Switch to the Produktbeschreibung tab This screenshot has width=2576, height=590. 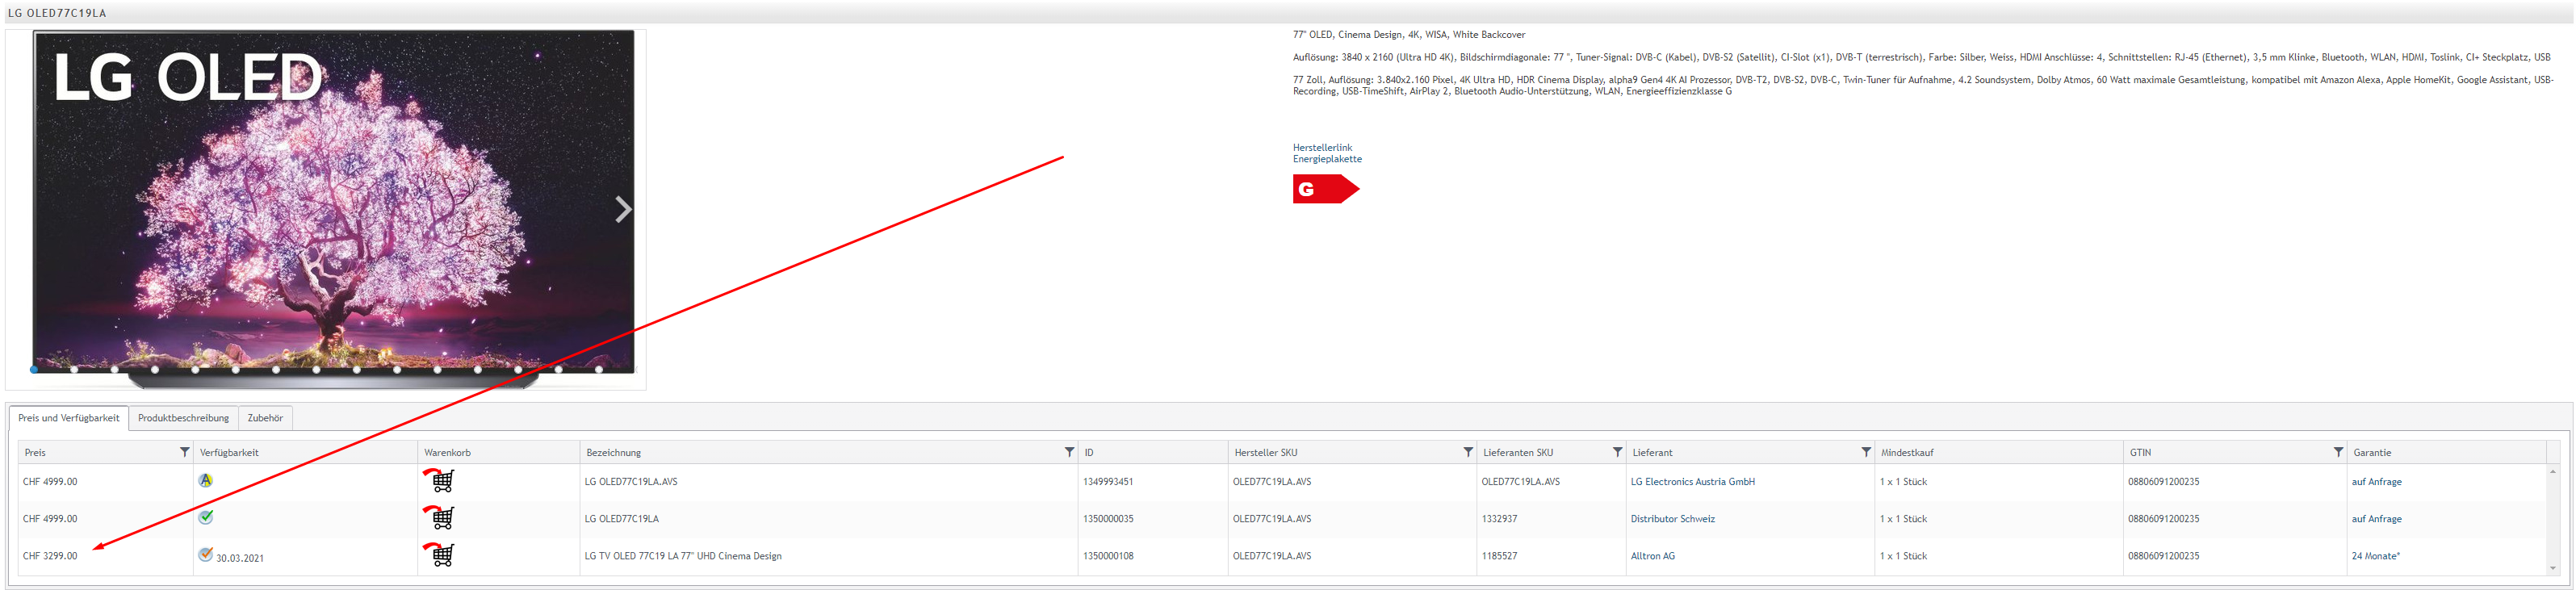(x=183, y=418)
